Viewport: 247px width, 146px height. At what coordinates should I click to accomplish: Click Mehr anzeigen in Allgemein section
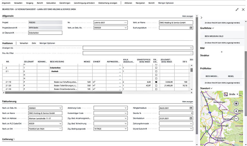pyautogui.click(x=187, y=16)
